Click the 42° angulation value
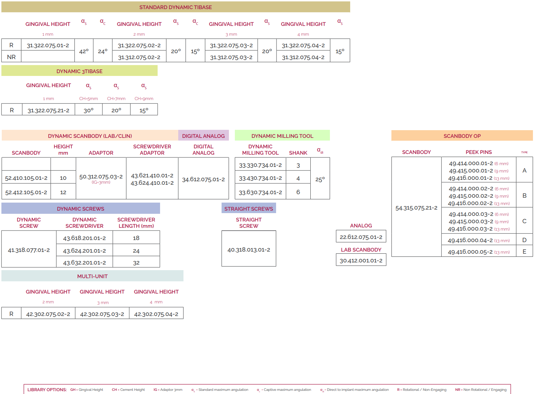 84,51
